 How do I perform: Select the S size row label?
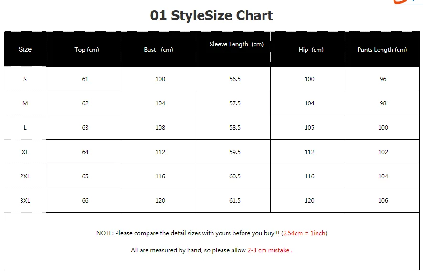(25, 79)
